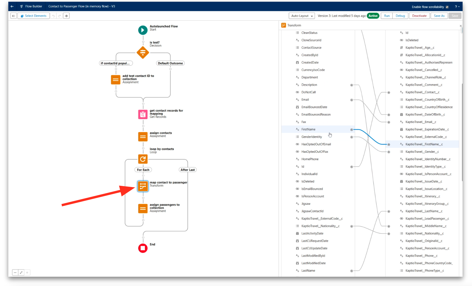472x286 pixels.
Task: Click the red End element icon
Action: click(x=143, y=248)
